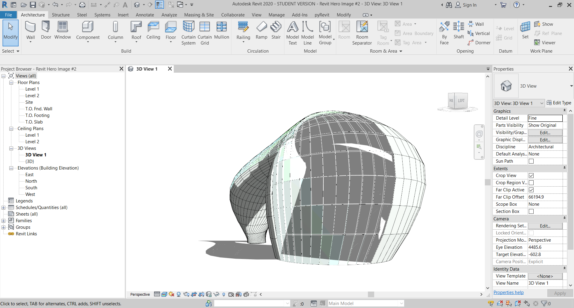This screenshot has height=308, width=574.
Task: Uncheck the Crop View option
Action: [531, 176]
